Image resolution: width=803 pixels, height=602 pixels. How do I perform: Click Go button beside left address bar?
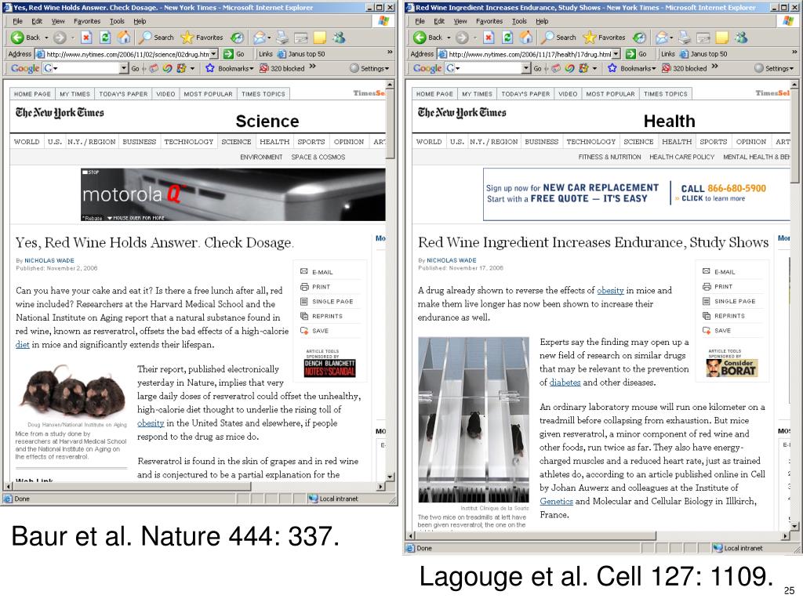click(234, 54)
